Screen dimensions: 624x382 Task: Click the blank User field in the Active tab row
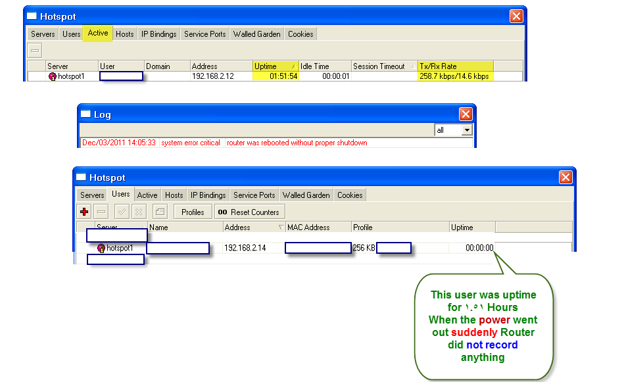coord(122,76)
